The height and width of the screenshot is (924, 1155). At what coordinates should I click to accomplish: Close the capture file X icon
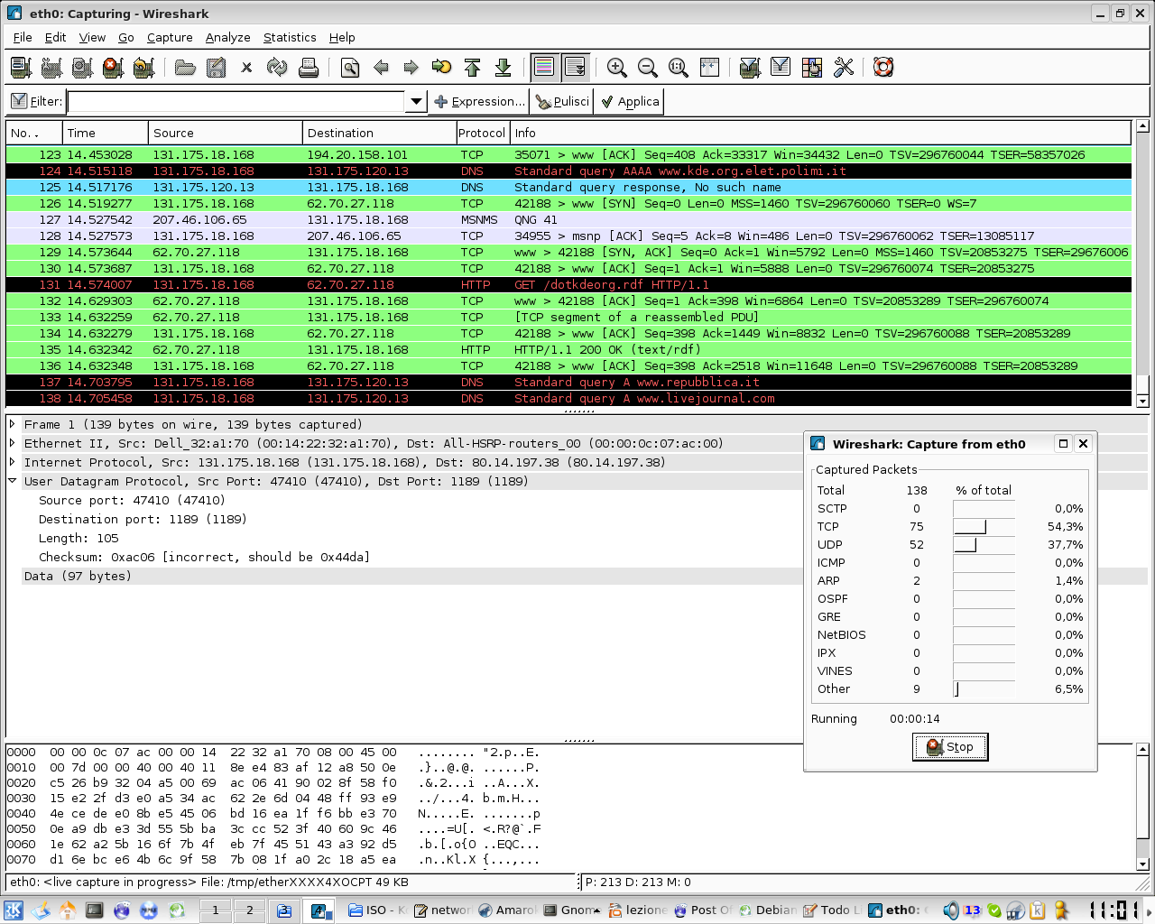coord(246,68)
